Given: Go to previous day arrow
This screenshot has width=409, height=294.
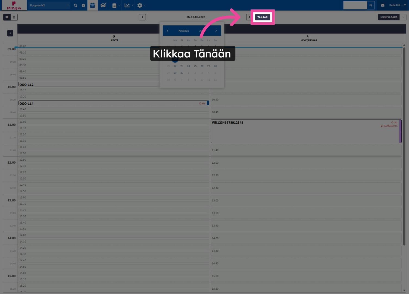Looking at the screenshot, I should click(142, 17).
